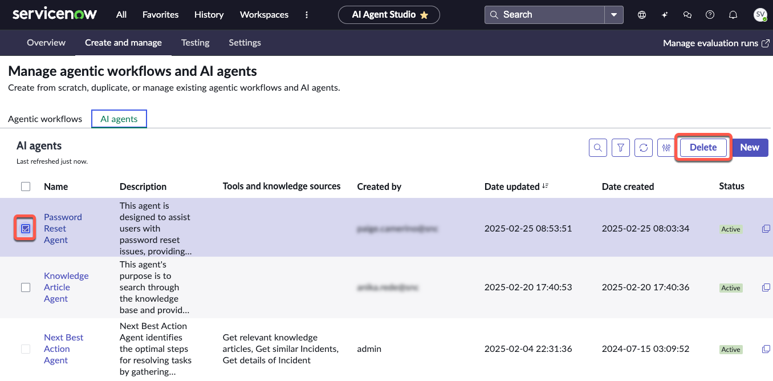Open the chat conversations icon
This screenshot has width=773, height=381.
(687, 15)
